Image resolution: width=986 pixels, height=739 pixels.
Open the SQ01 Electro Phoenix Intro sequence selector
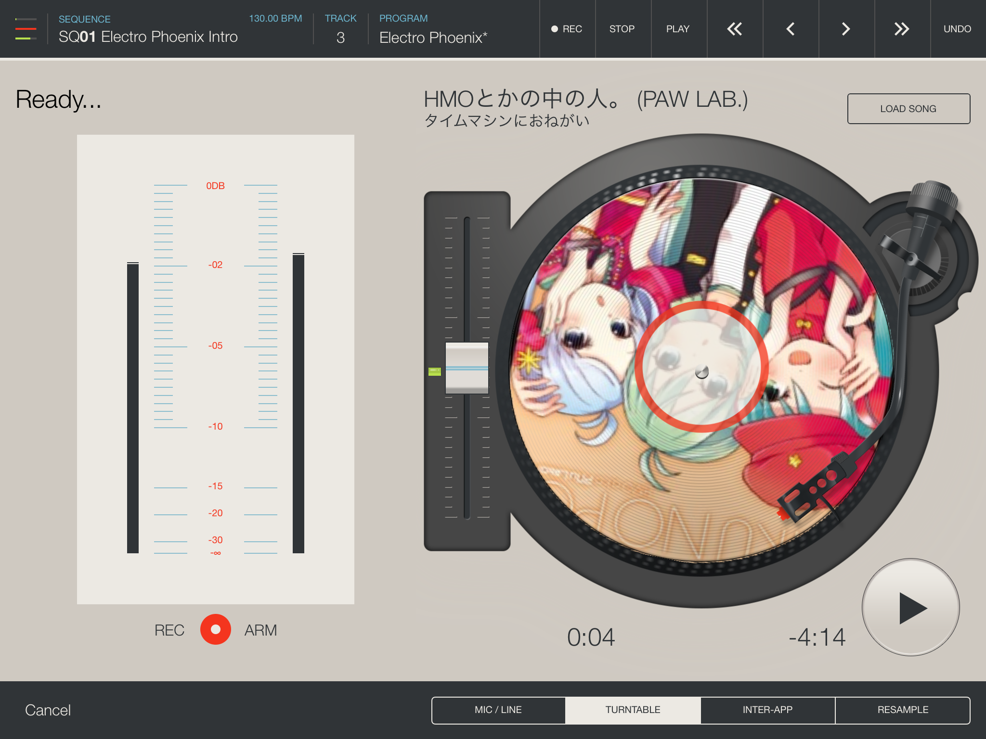click(148, 37)
